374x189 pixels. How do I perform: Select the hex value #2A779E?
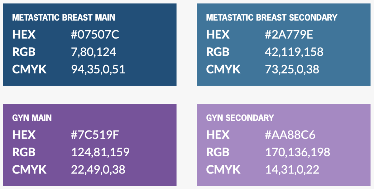click(x=289, y=35)
